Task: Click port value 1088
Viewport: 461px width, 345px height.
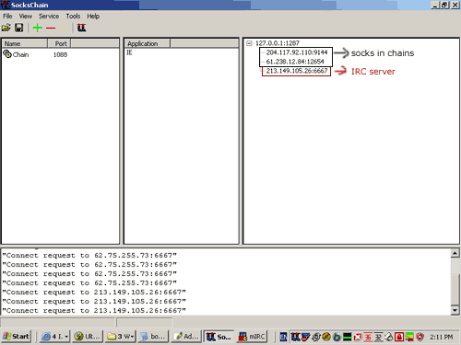Action: pyautogui.click(x=60, y=54)
